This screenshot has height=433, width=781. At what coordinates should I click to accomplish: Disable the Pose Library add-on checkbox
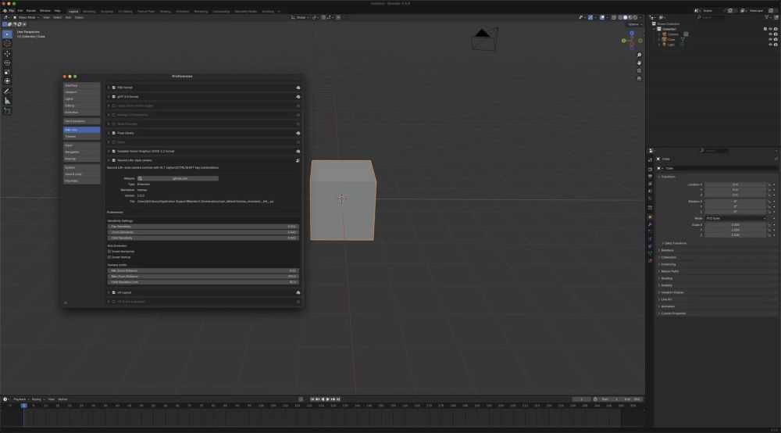(x=113, y=133)
